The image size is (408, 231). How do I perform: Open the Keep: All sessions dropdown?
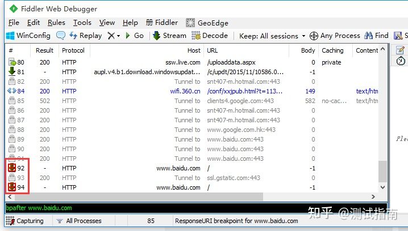click(272, 36)
